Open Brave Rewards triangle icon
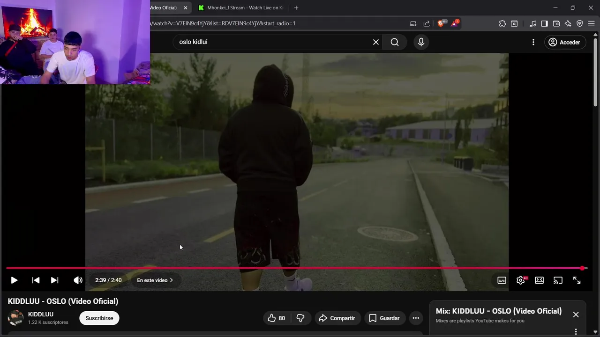The width and height of the screenshot is (600, 337). pyautogui.click(x=454, y=23)
